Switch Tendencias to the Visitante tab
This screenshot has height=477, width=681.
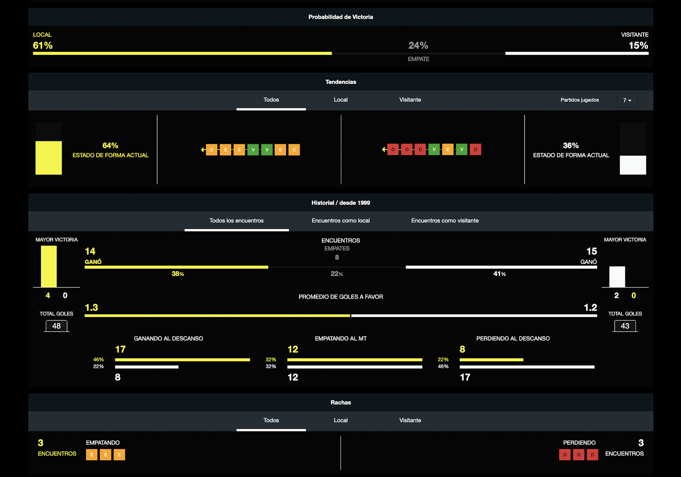pos(410,100)
